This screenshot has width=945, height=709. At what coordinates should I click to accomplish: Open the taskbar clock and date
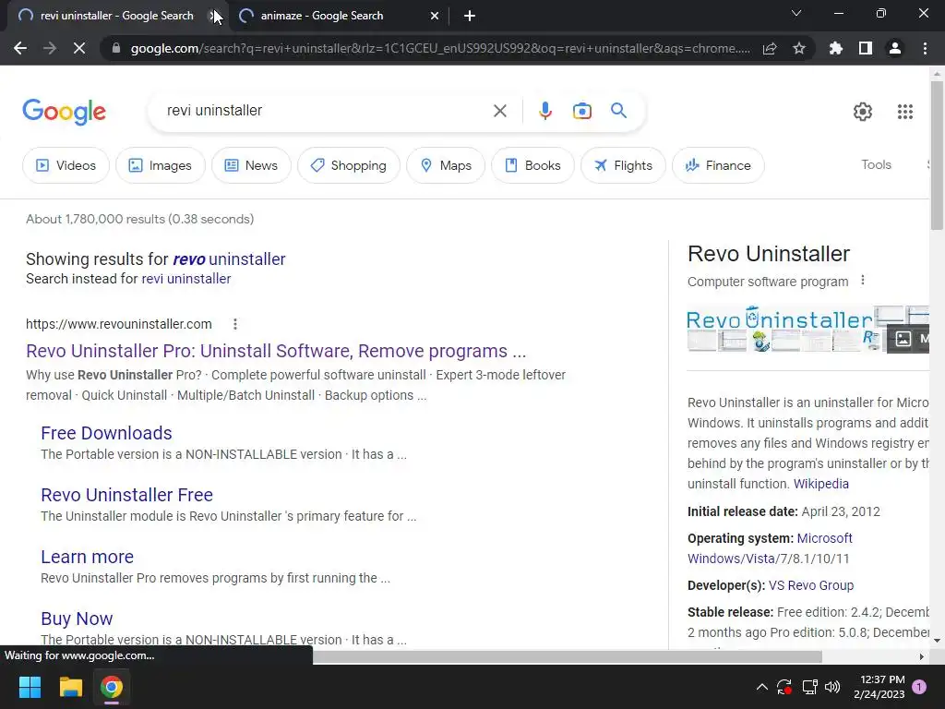coord(879,687)
